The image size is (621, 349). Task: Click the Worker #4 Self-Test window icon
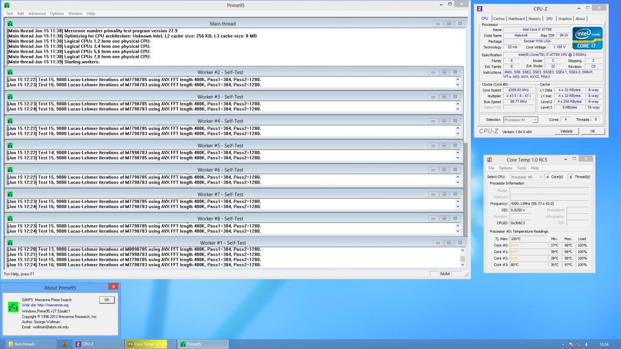pos(10,121)
